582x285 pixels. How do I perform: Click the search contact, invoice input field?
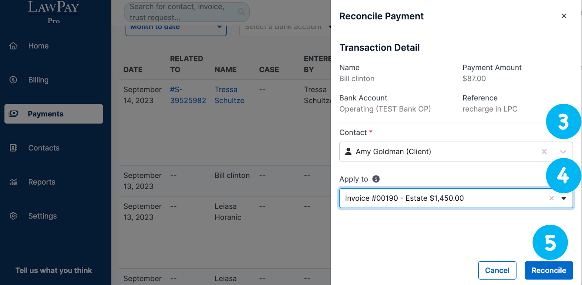177,12
